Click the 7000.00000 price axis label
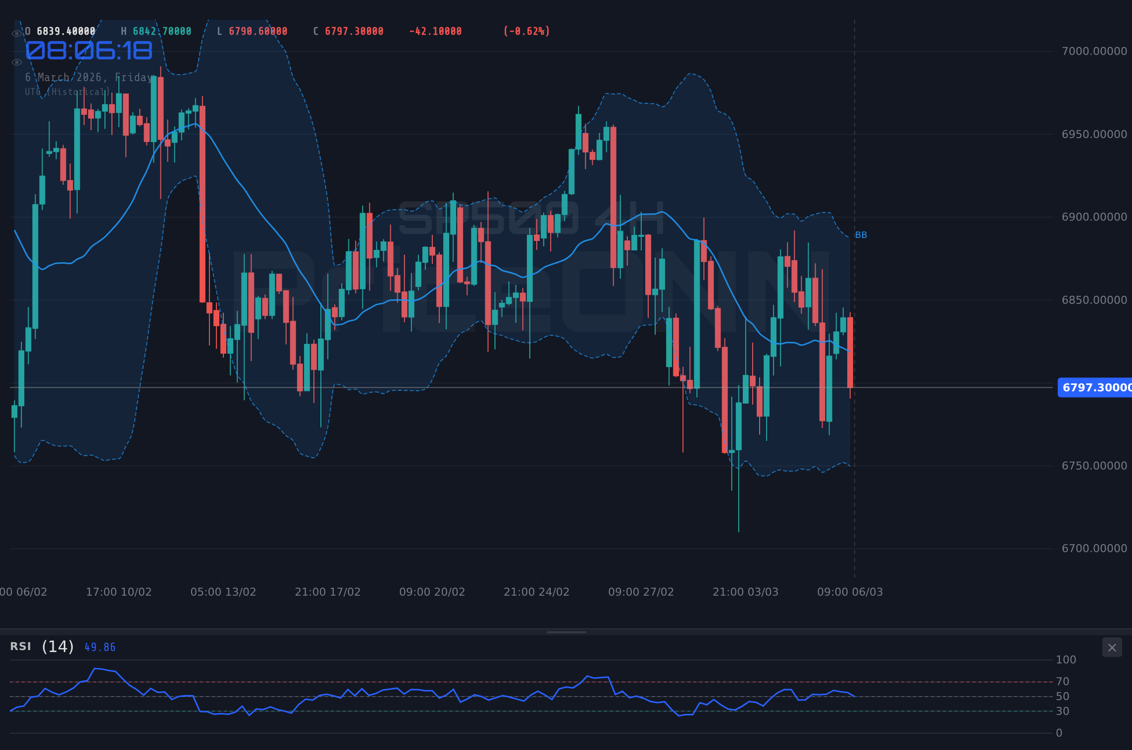Image resolution: width=1132 pixels, height=750 pixels. tap(1094, 51)
